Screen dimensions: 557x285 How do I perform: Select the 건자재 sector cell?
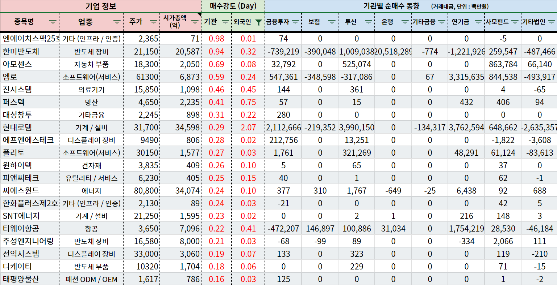click(x=91, y=165)
